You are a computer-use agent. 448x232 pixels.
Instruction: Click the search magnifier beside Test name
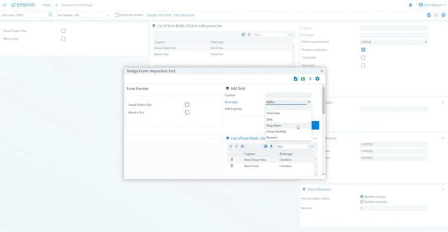[51, 15]
